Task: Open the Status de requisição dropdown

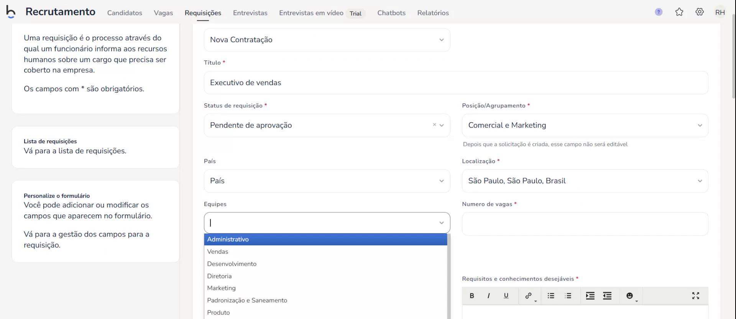Action: pos(327,125)
